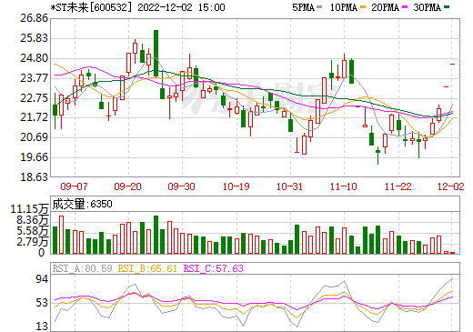Image resolution: width=473 pixels, height=332 pixels.
Task: Click the volume axis label 11.15万
Action: click(29, 209)
